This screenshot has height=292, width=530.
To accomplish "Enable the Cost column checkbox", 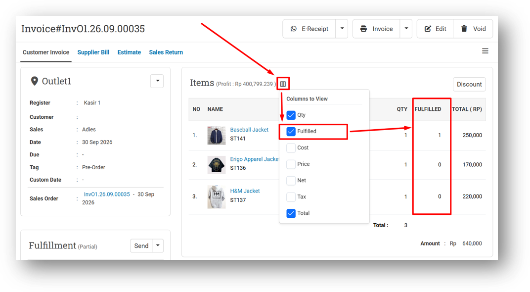I will pyautogui.click(x=291, y=148).
